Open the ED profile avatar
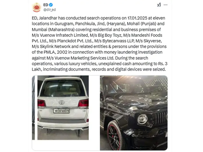The width and height of the screenshot is (203, 152). [x=36, y=7]
